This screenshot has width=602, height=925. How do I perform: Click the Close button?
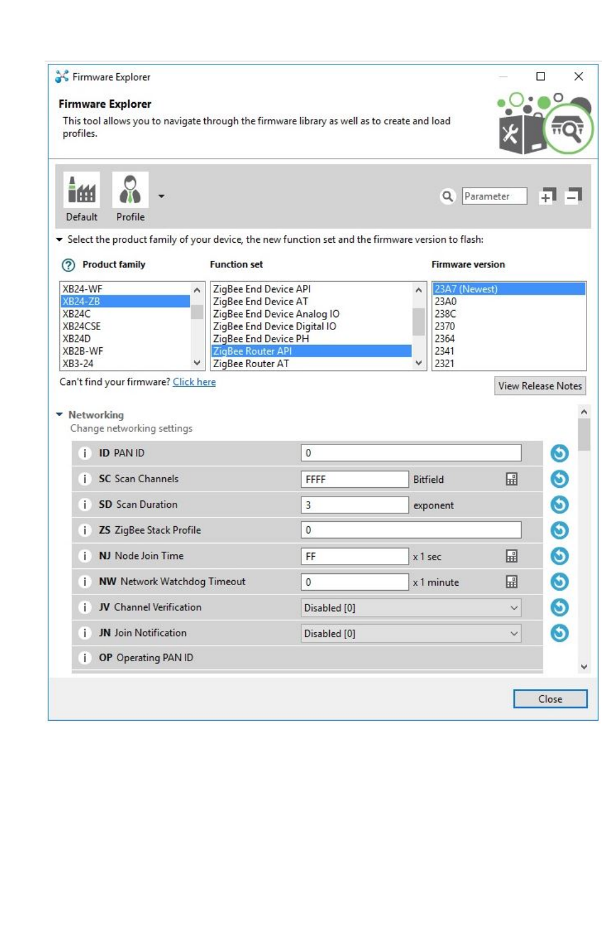click(x=550, y=699)
